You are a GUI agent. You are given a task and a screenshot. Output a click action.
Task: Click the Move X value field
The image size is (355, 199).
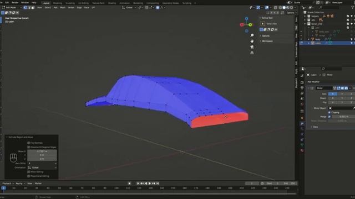[x=42, y=151]
